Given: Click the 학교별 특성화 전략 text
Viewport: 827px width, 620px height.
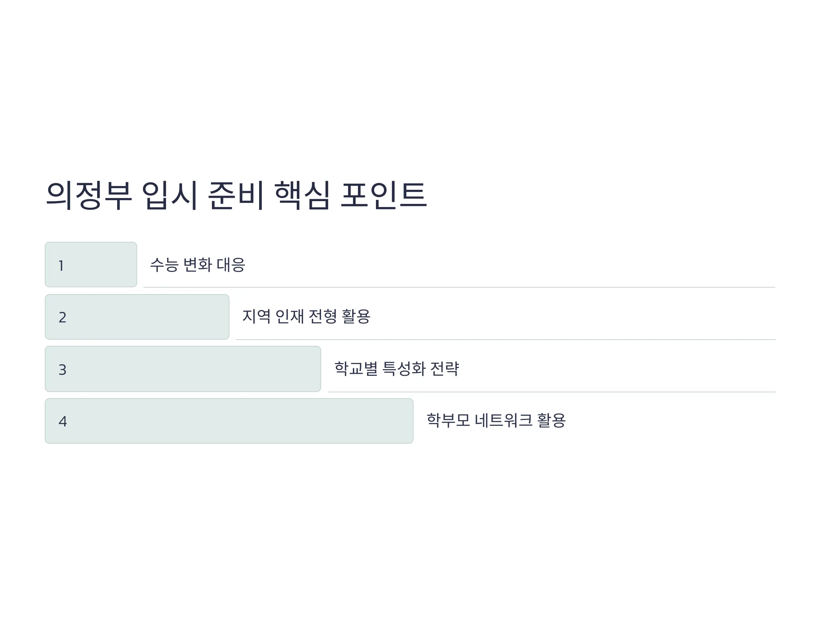Looking at the screenshot, I should pyautogui.click(x=397, y=369).
